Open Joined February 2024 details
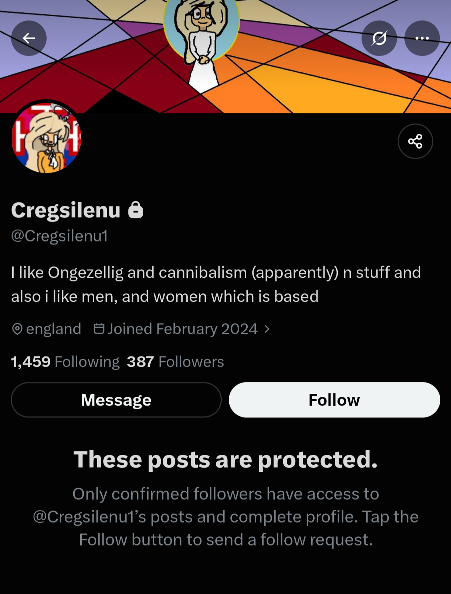451x594 pixels. coord(183,329)
